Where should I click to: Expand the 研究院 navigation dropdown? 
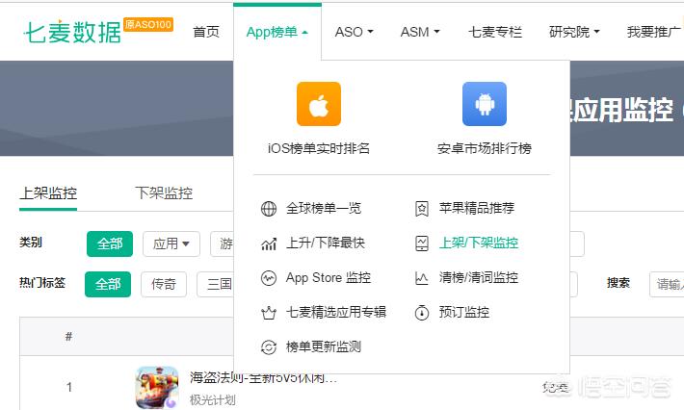tap(574, 32)
